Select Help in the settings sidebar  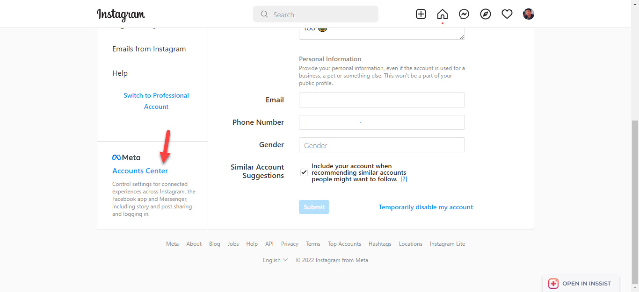click(120, 73)
